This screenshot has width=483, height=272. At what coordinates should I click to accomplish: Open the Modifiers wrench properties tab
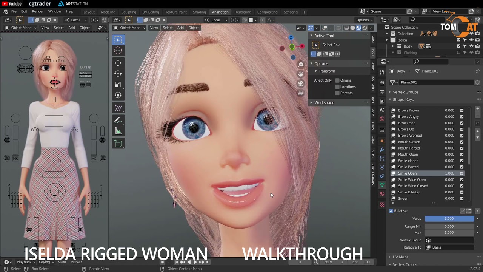point(382,150)
